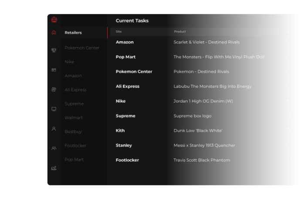Open the Home icon in sidebar
Viewport: 305px width, 201px height.
click(54, 33)
